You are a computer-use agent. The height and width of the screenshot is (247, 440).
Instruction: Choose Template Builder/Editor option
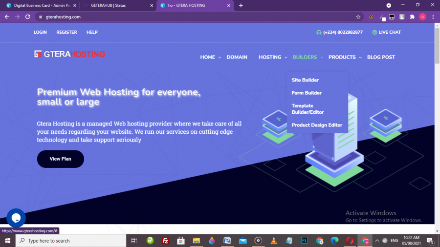tap(308, 109)
